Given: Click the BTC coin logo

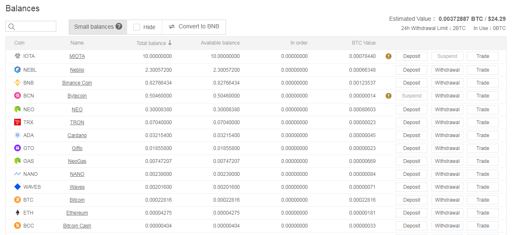Looking at the screenshot, I should 18,200.
